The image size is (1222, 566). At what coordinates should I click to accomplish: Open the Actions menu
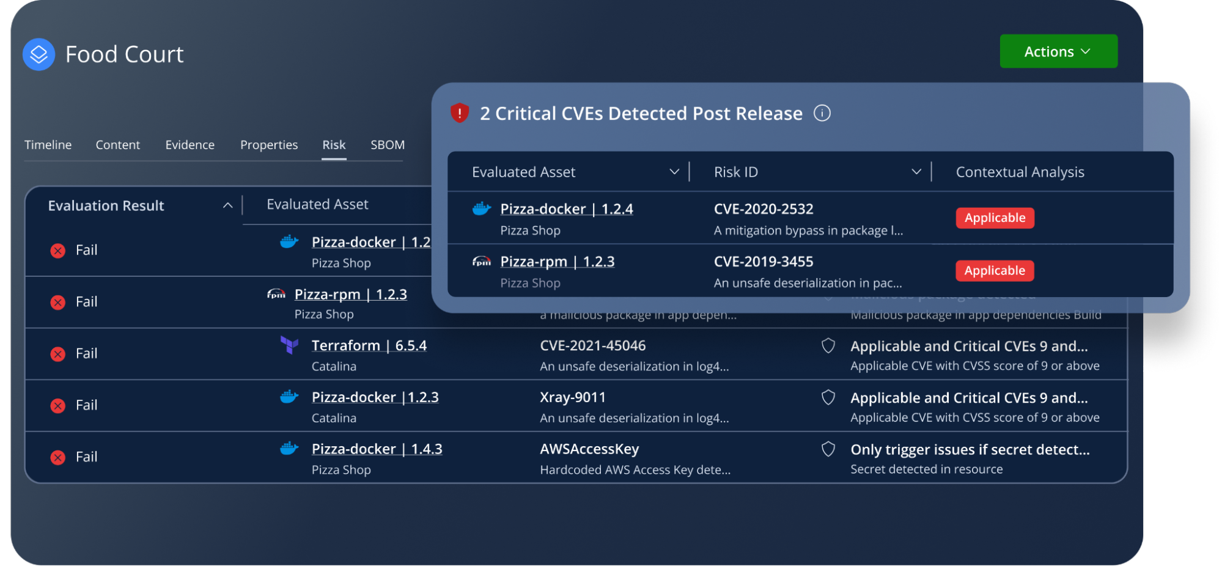pyautogui.click(x=1058, y=51)
